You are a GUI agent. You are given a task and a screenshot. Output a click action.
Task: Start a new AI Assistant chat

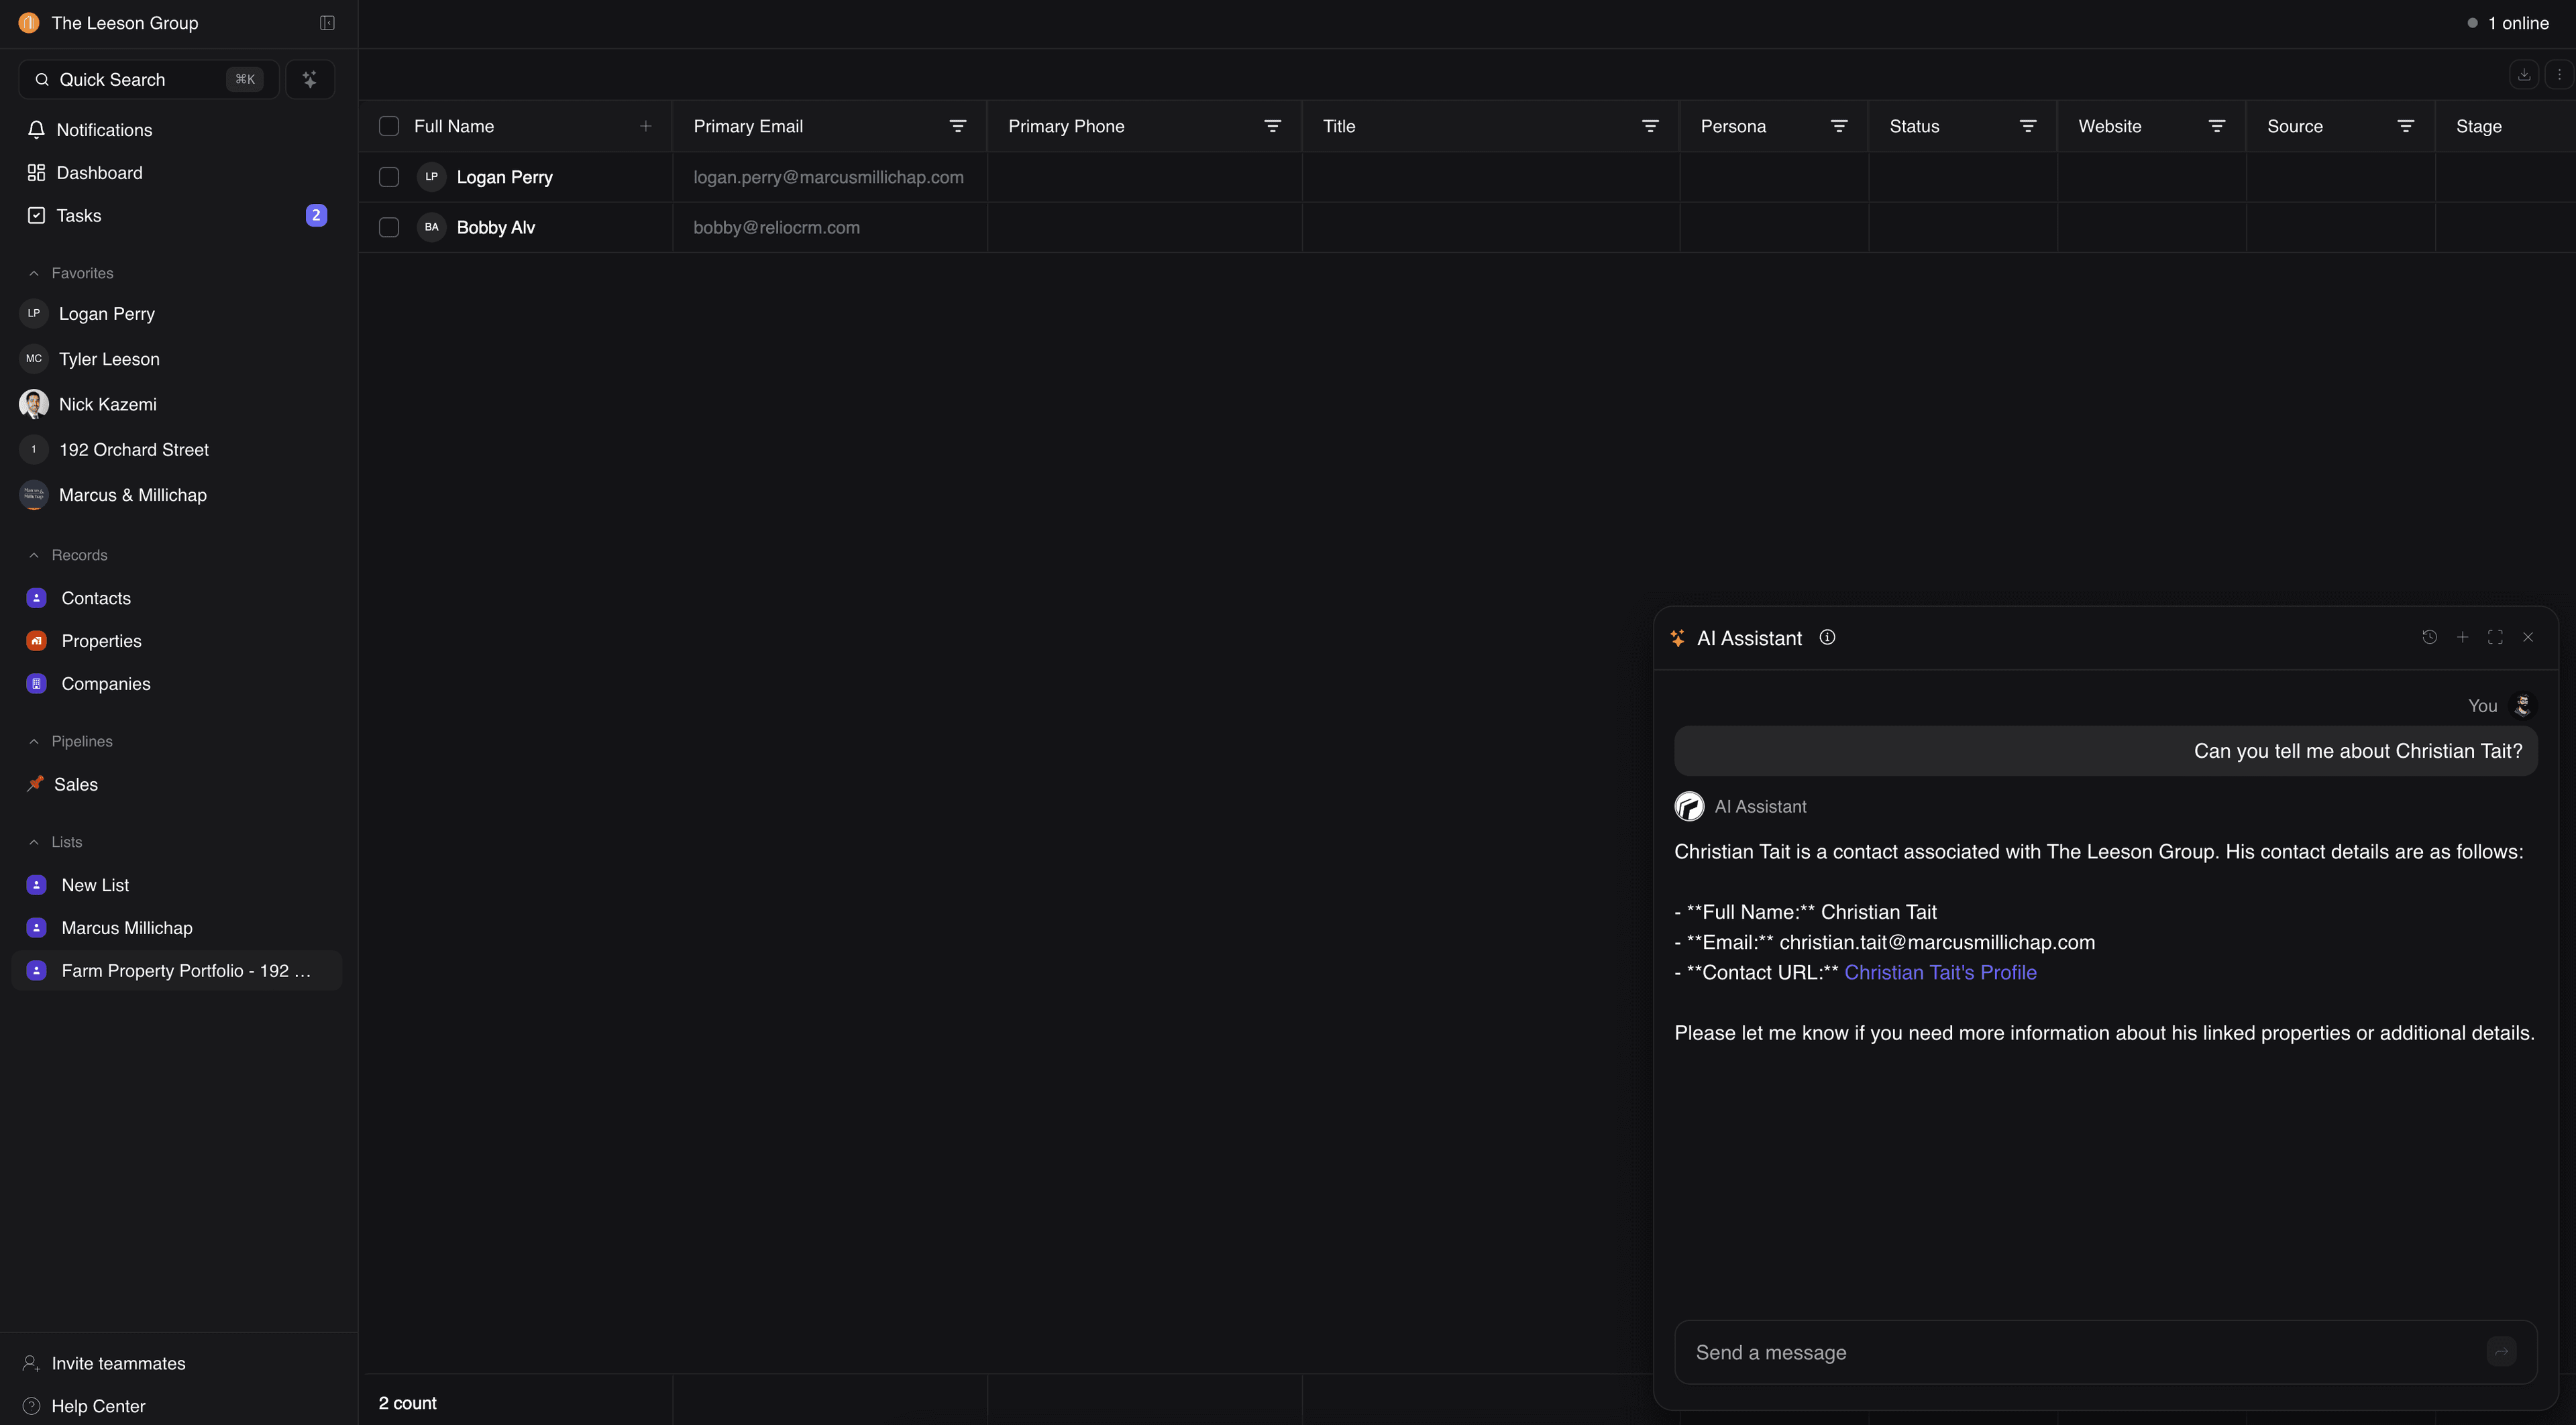[2462, 636]
